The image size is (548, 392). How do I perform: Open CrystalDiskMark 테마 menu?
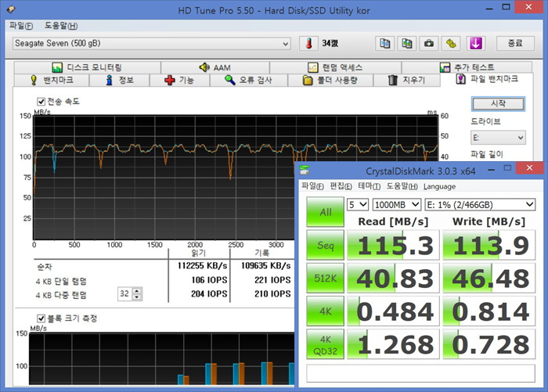click(369, 186)
